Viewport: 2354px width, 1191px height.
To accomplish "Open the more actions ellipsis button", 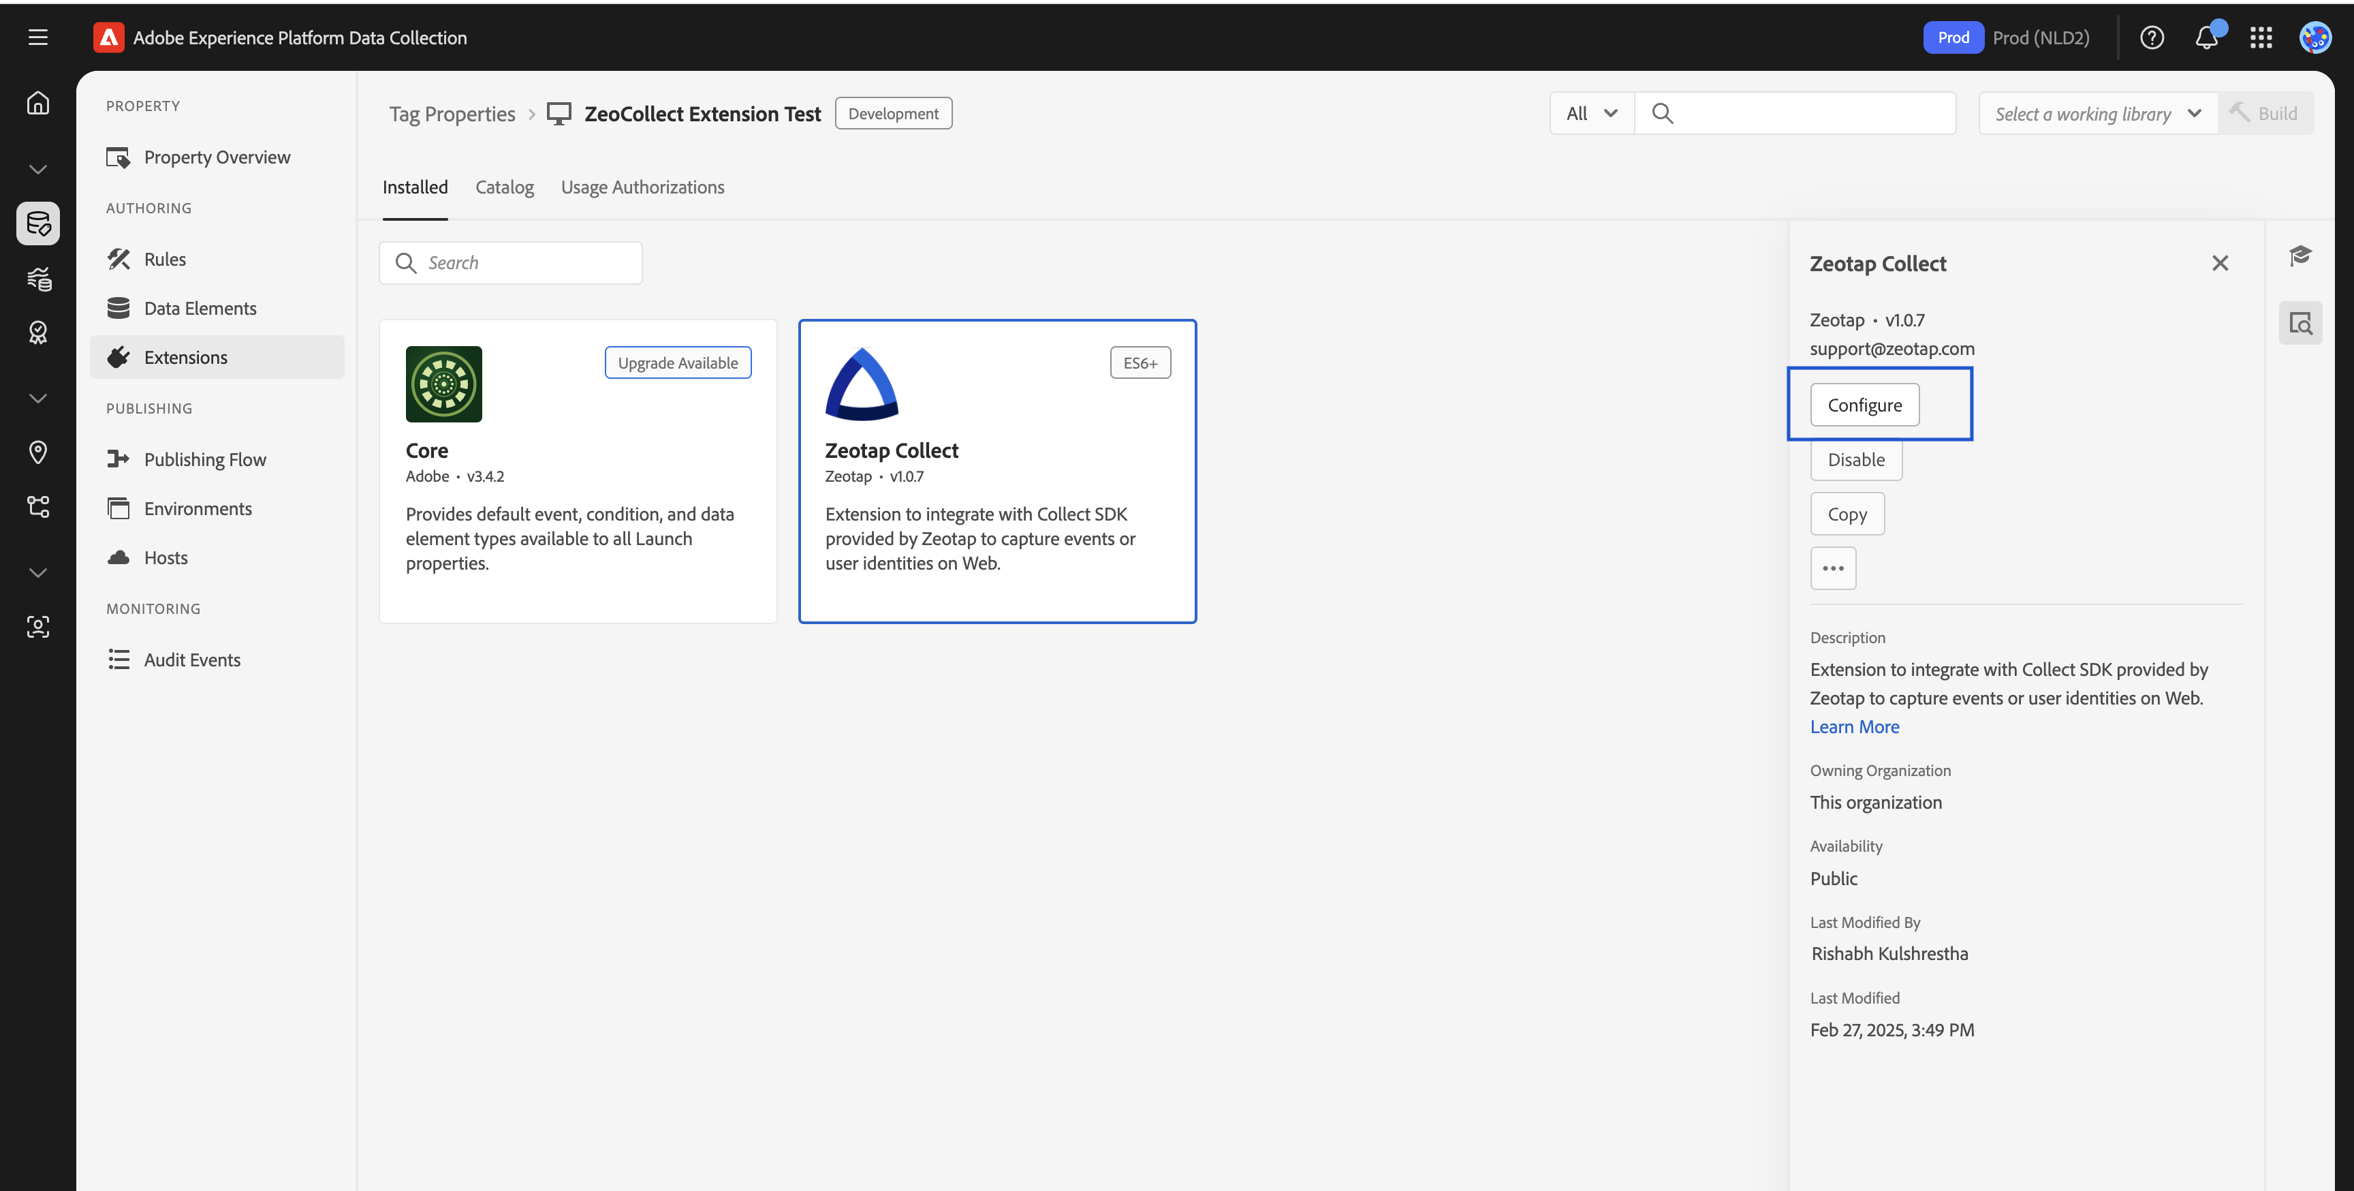I will (x=1832, y=568).
